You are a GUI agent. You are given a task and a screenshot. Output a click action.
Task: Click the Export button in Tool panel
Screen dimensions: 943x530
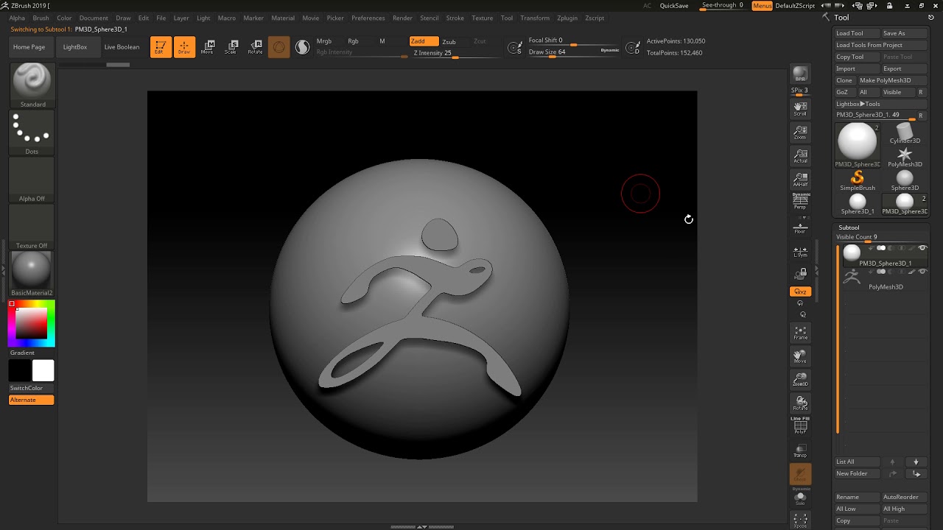click(905, 68)
